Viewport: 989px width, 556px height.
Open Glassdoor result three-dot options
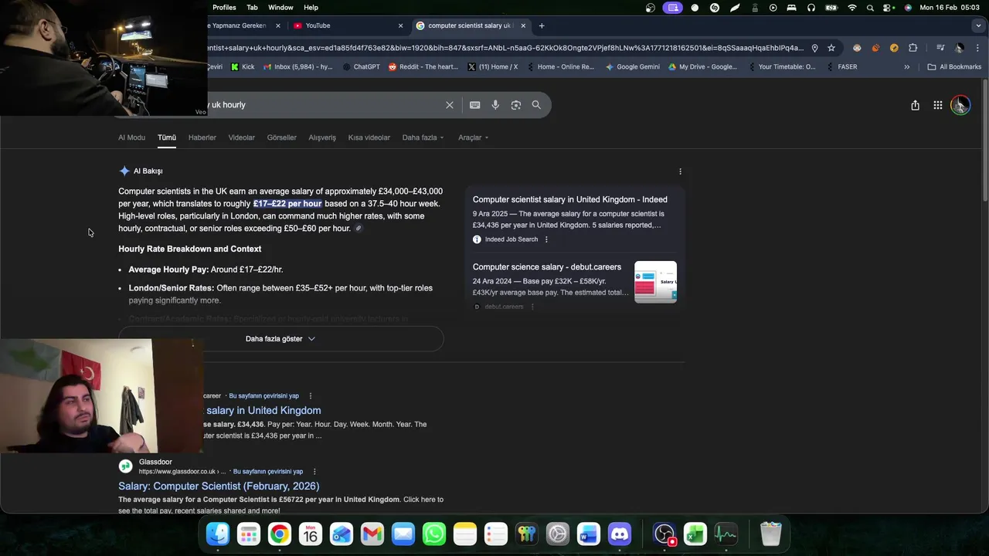(x=314, y=472)
